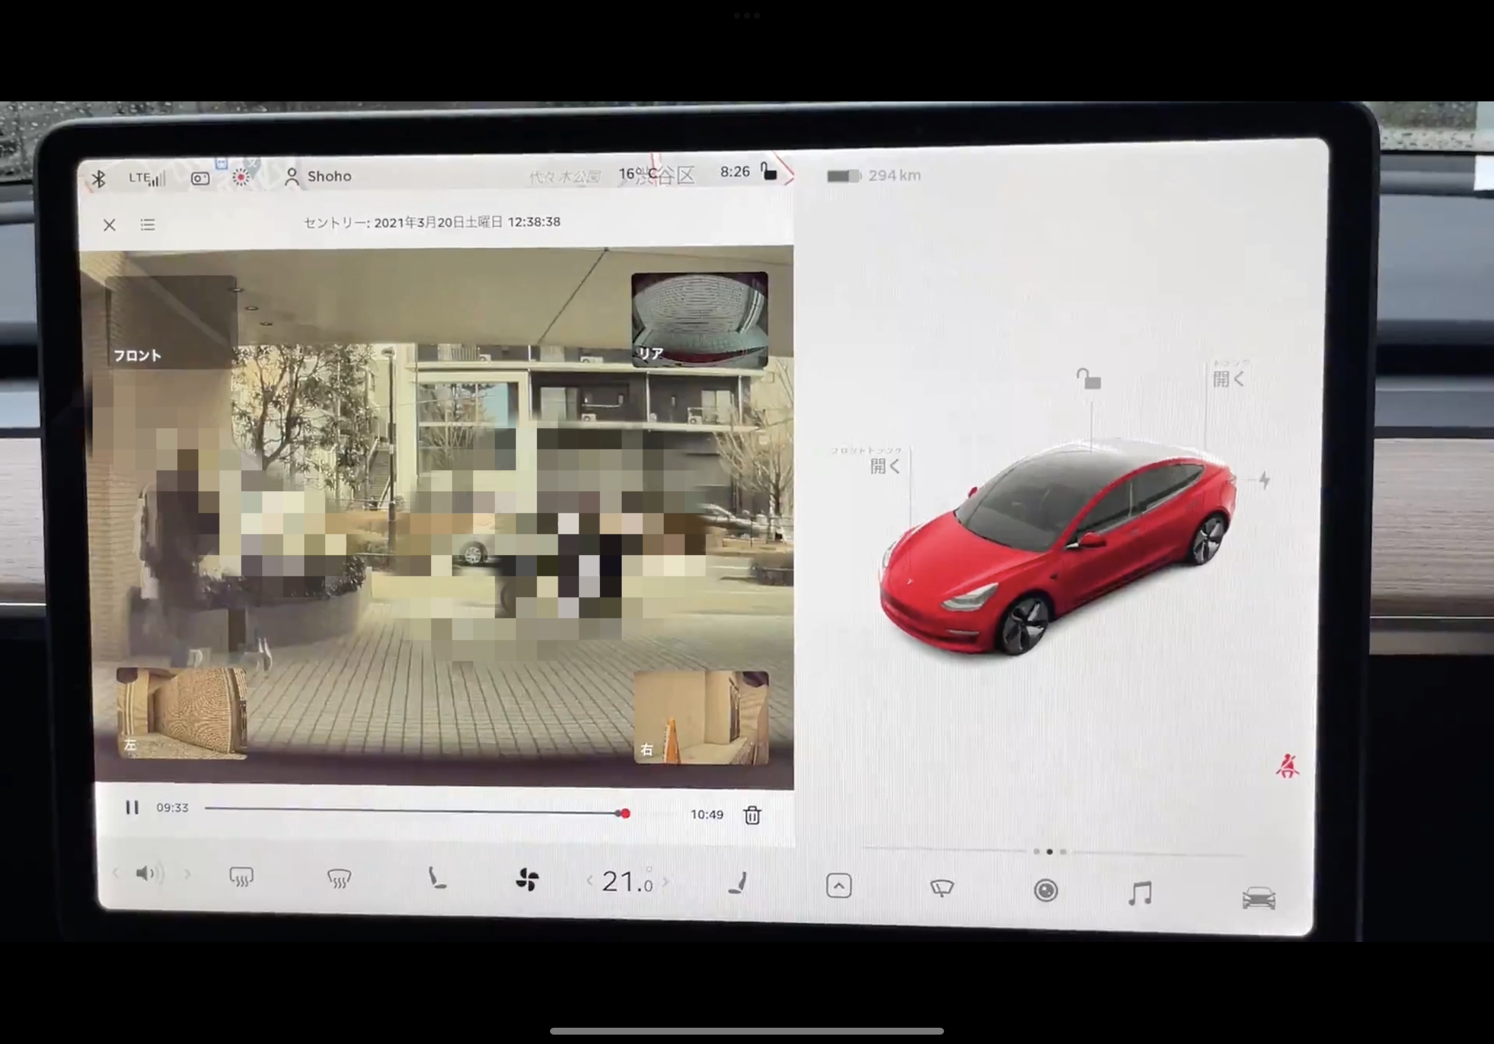Image resolution: width=1494 pixels, height=1044 pixels.
Task: Tap the 294 km battery indicator
Action: [873, 175]
